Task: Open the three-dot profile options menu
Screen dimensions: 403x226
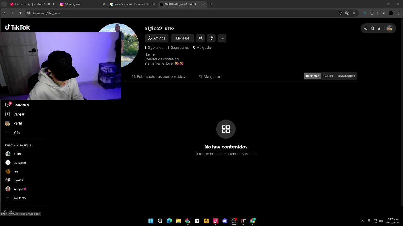Action: pos(222,38)
